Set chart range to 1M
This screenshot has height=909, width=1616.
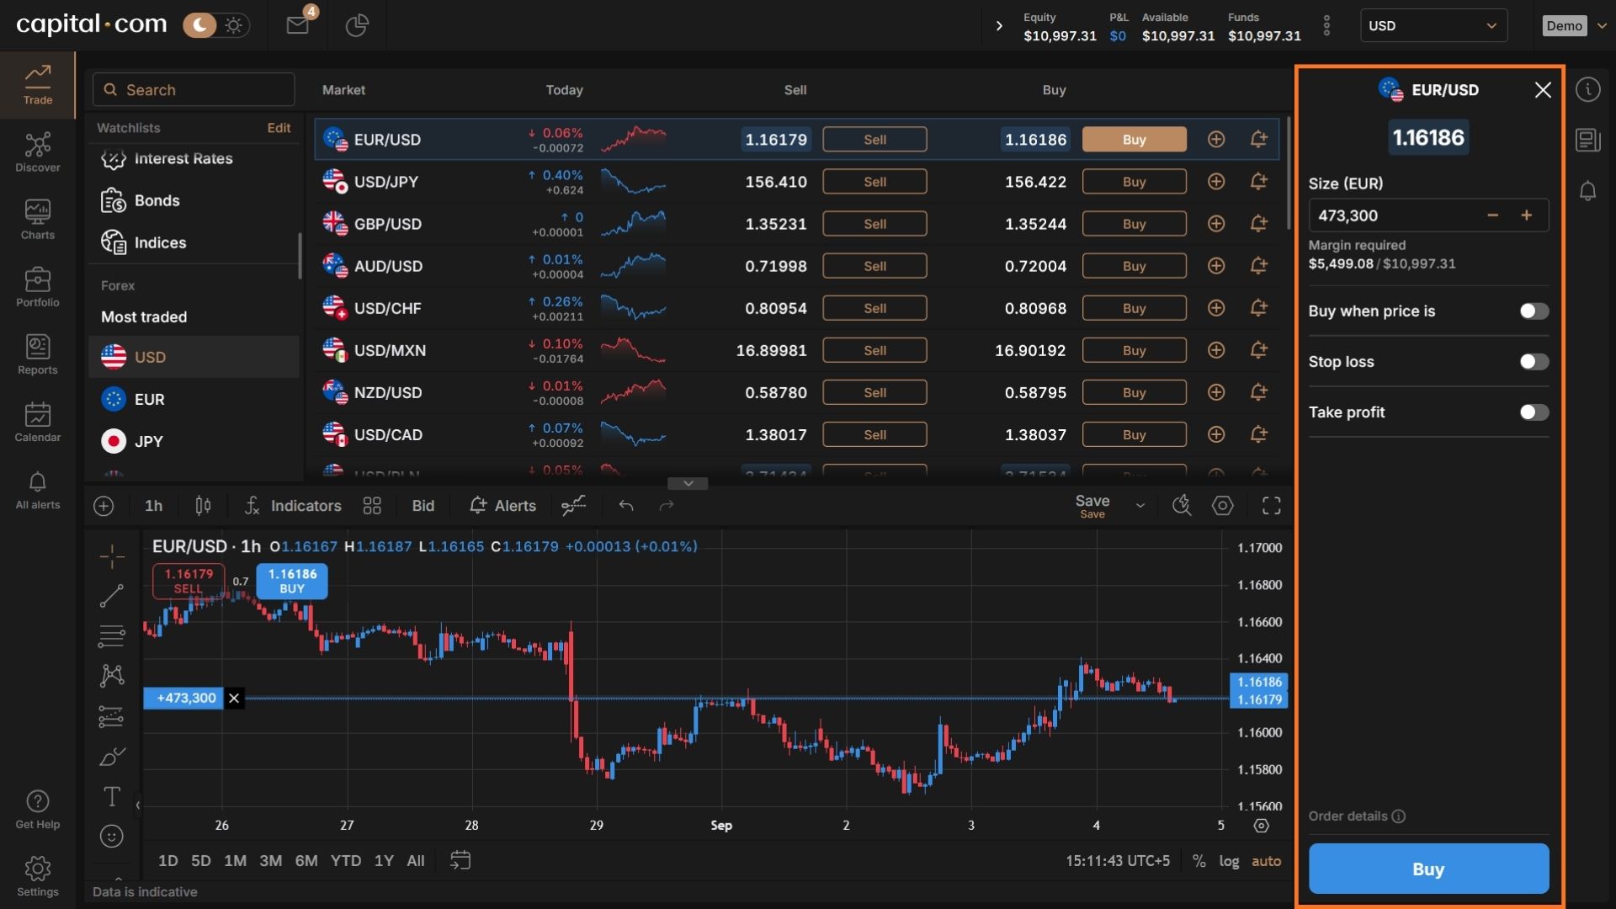[235, 861]
